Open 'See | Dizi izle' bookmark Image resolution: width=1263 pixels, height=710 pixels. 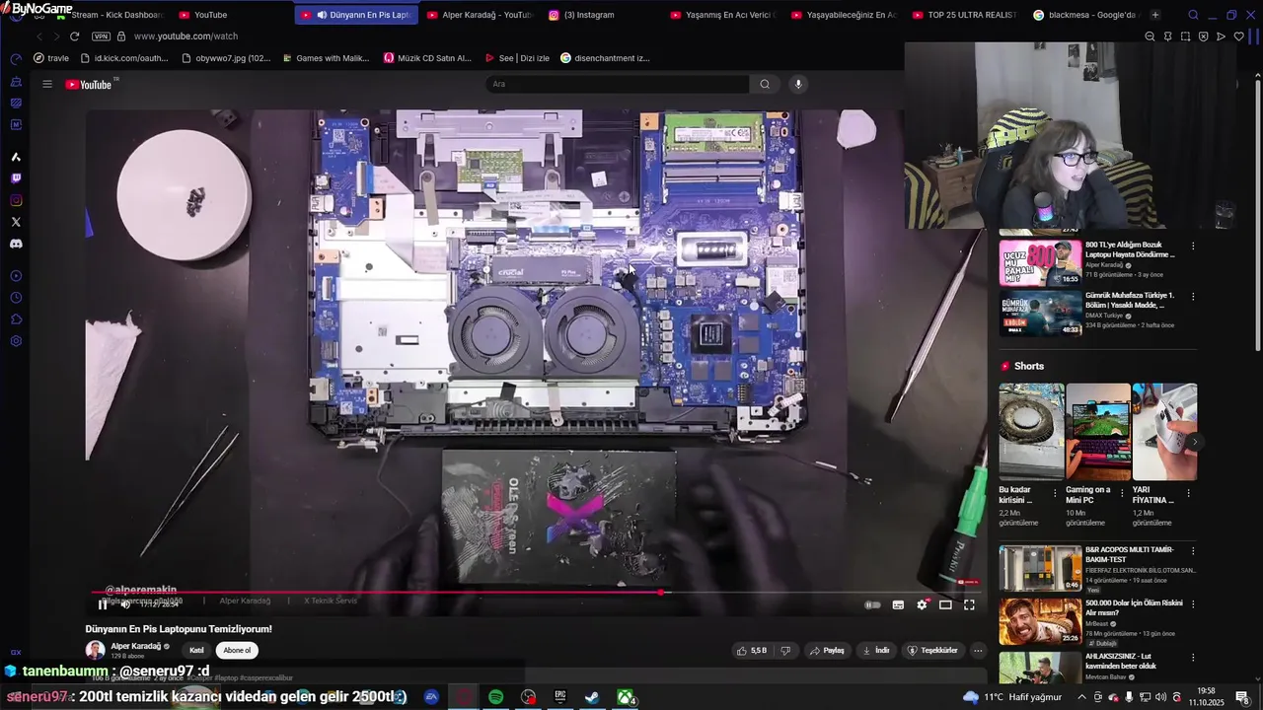click(517, 58)
